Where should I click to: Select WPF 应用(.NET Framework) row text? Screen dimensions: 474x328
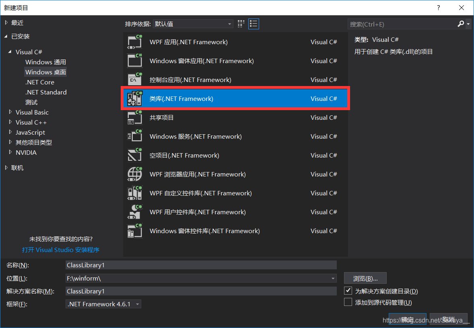[x=189, y=42]
